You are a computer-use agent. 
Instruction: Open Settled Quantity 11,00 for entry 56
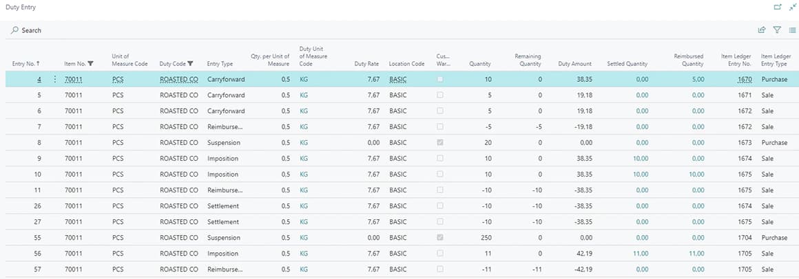click(640, 254)
